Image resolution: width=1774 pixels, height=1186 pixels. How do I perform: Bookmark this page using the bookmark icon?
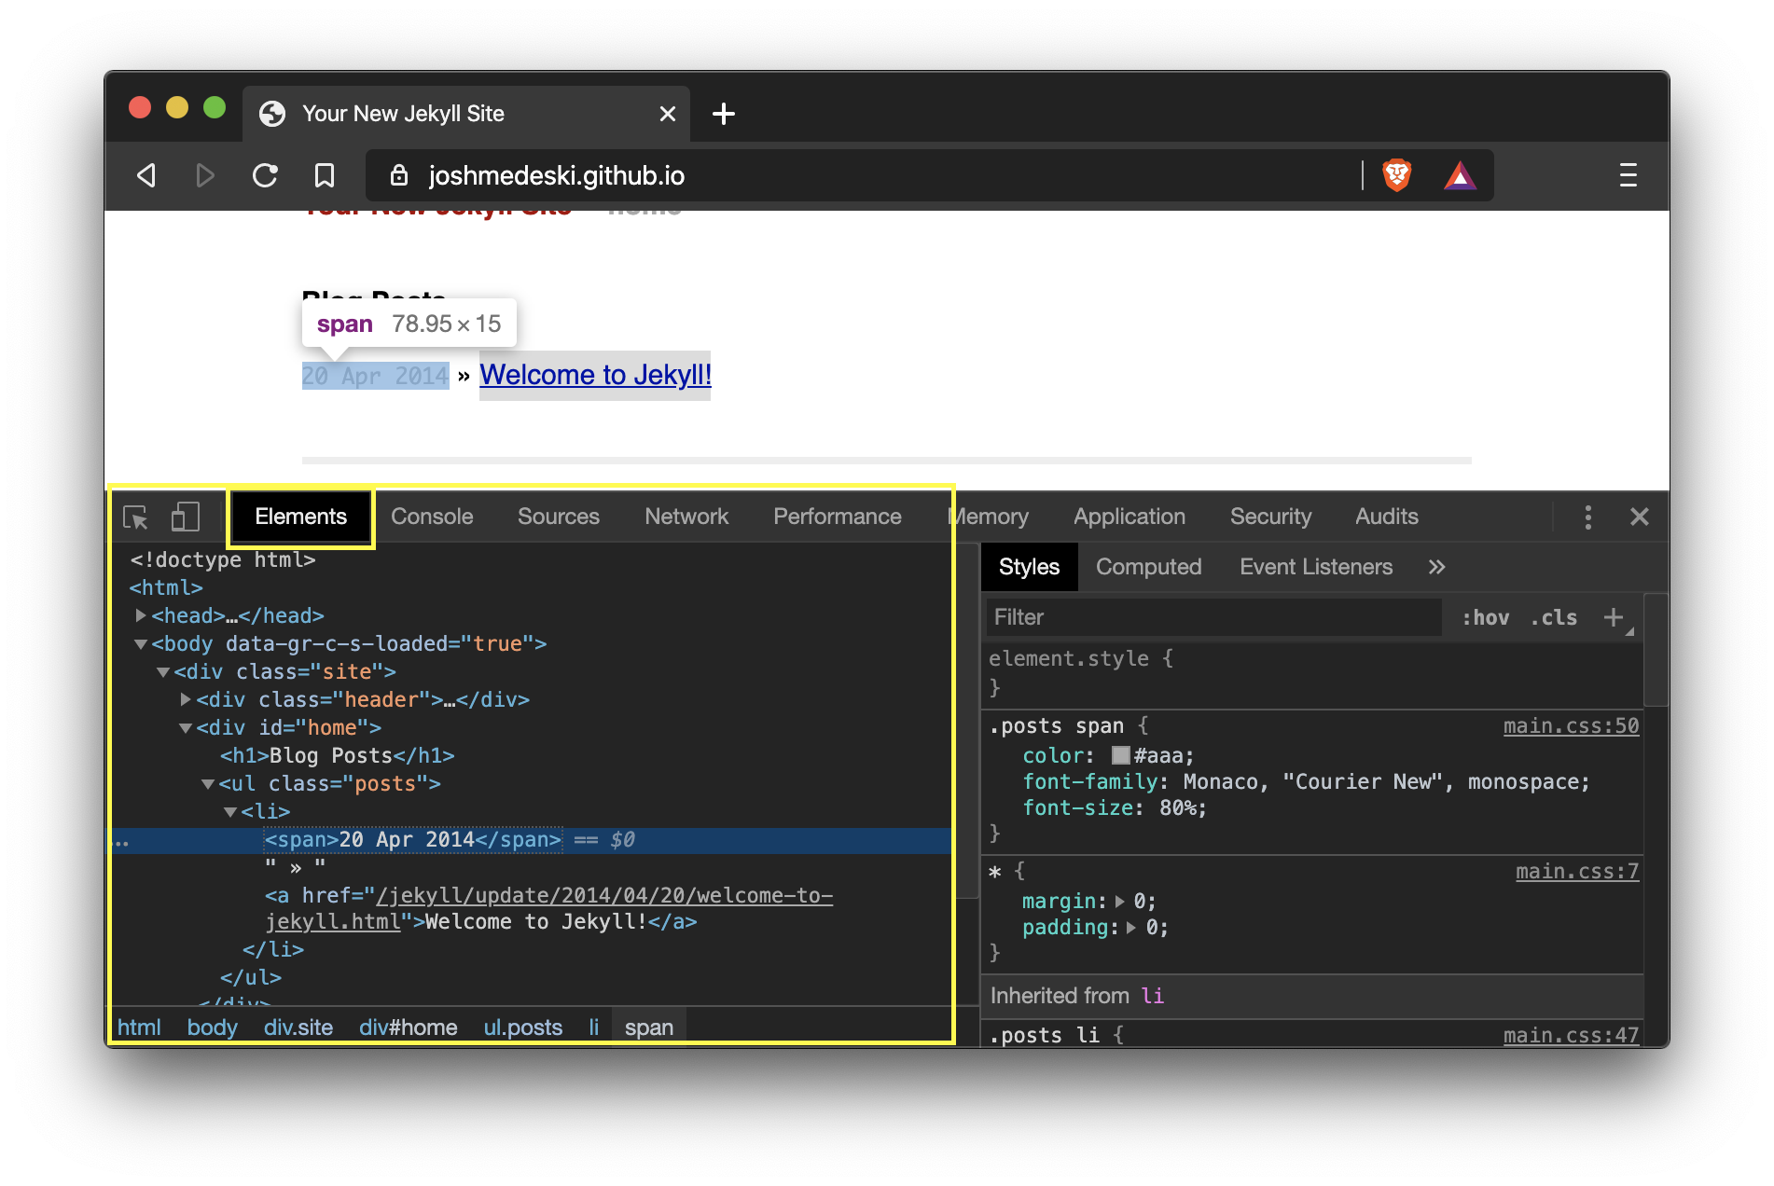(325, 175)
